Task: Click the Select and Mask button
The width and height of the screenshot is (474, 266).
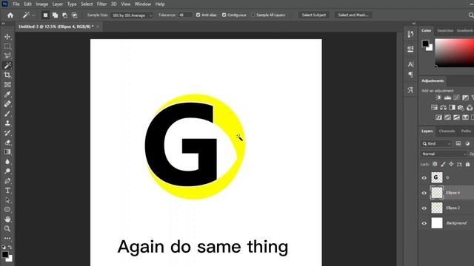Action: click(x=353, y=15)
